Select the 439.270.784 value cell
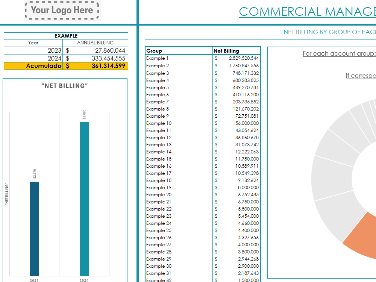The image size is (376, 282). [x=237, y=88]
